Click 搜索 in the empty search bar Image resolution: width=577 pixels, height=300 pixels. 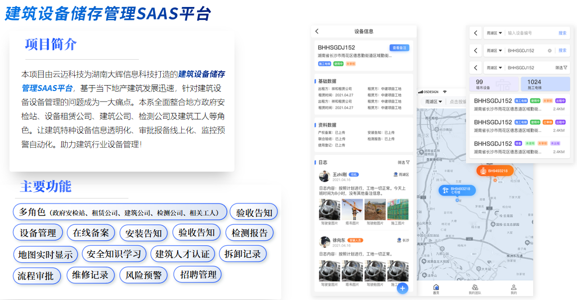[562, 33]
